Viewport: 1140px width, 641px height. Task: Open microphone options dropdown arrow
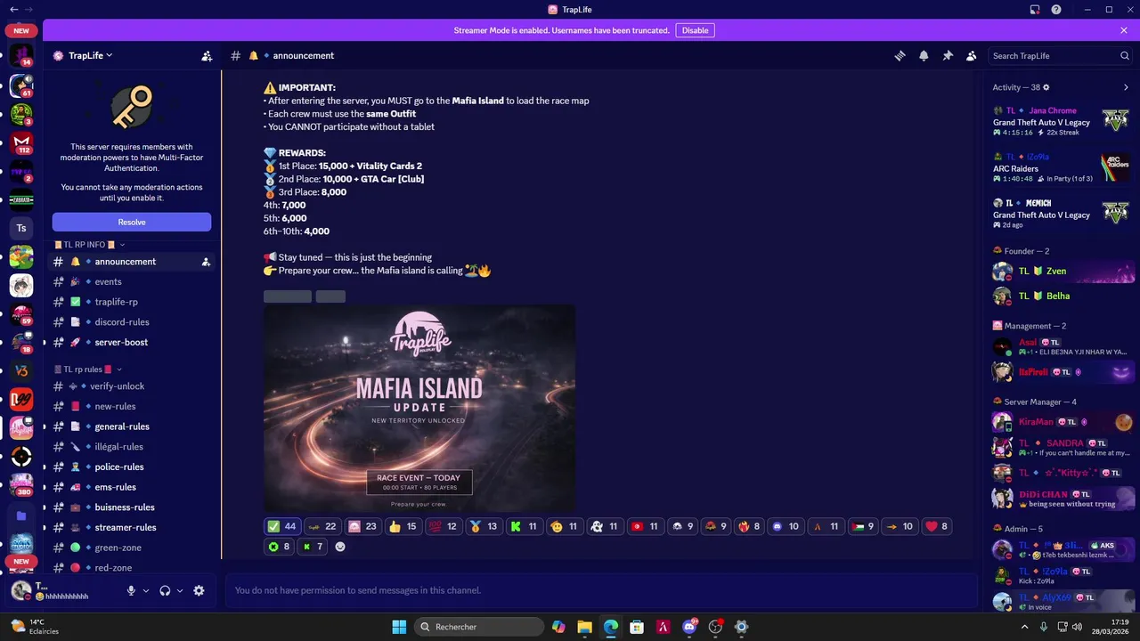click(146, 590)
